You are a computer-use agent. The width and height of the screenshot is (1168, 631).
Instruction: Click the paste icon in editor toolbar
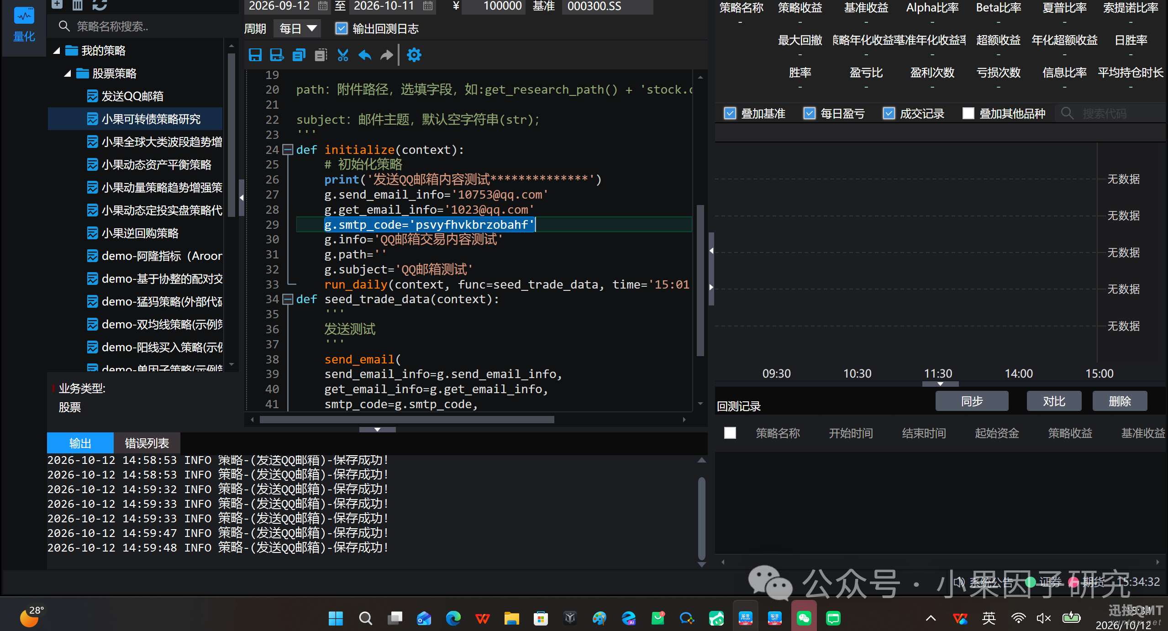click(321, 55)
